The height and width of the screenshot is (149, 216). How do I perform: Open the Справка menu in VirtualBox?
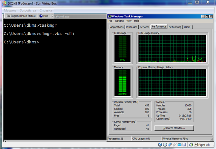pyautogui.click(x=46, y=10)
